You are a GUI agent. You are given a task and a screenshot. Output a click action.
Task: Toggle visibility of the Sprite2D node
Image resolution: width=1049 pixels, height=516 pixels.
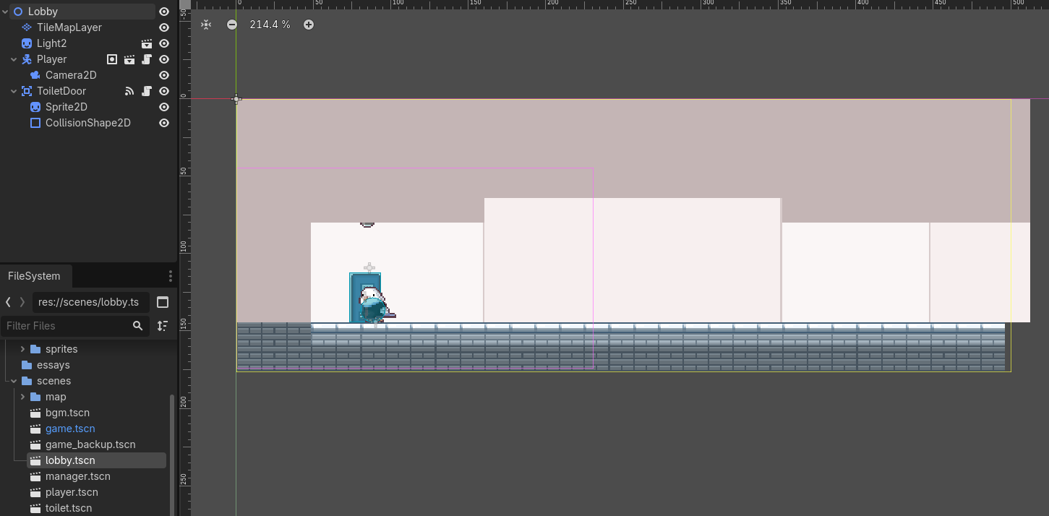coord(164,107)
